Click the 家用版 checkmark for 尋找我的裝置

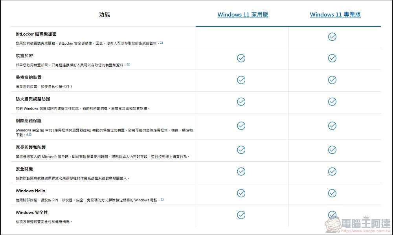tap(241, 80)
